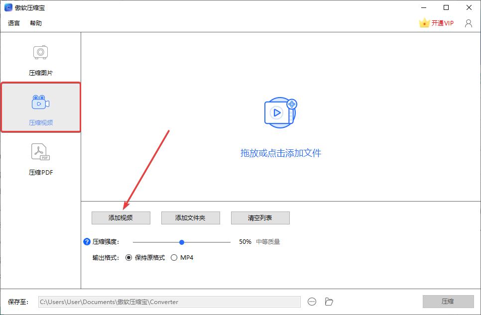This screenshot has height=315, width=481.
Task: Click the 清空列表 button
Action: pyautogui.click(x=260, y=218)
